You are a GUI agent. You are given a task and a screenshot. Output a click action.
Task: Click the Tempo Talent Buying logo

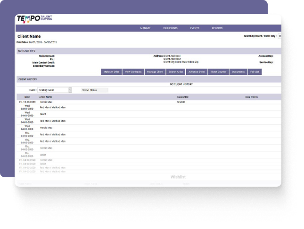pyautogui.click(x=34, y=19)
